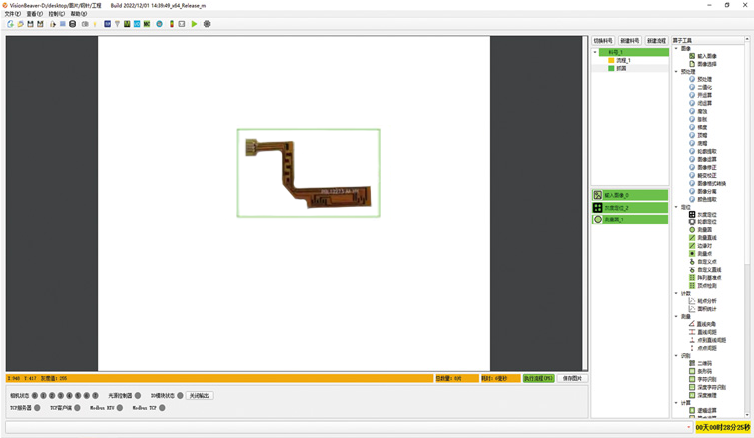Select the 二值化 tool in operator panel
The image size is (754, 438).
[704, 87]
